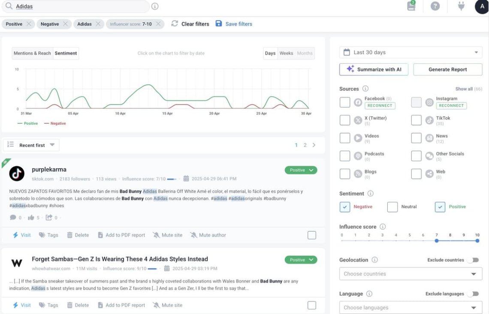
Task: Check the X (Twitter) source checkbox
Action: 345,120
